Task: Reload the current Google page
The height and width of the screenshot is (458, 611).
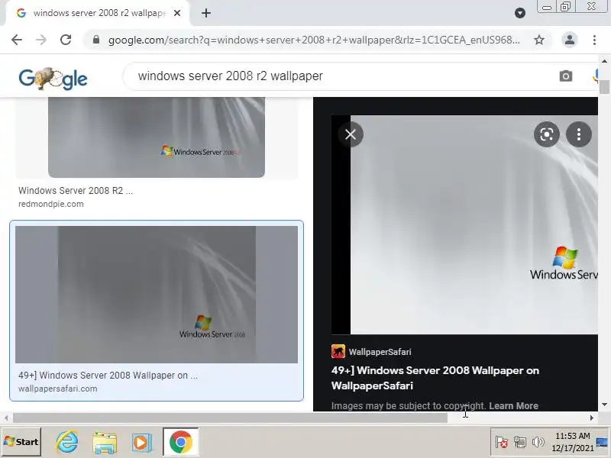Action: [66, 40]
